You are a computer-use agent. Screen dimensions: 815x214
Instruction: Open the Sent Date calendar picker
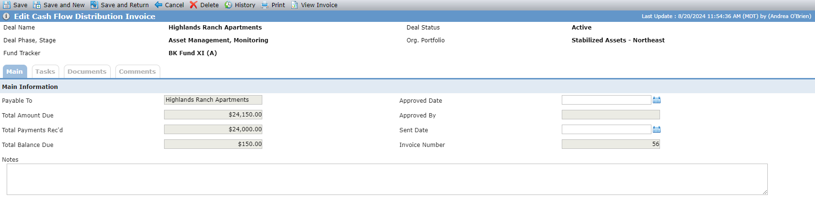pyautogui.click(x=657, y=129)
